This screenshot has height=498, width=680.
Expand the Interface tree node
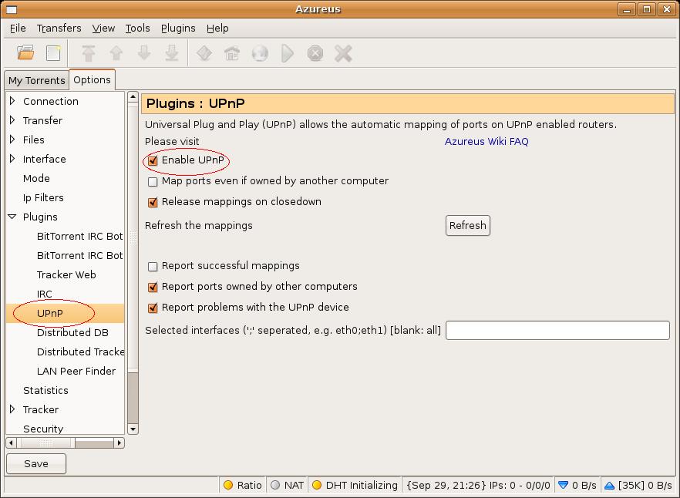click(x=12, y=159)
